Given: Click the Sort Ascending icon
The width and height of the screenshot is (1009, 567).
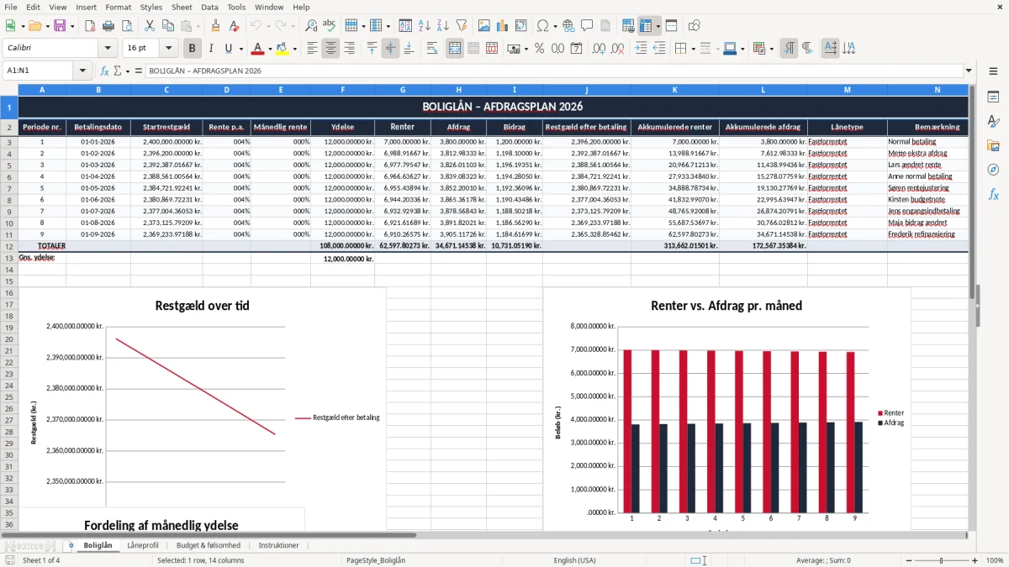Looking at the screenshot, I should [425, 26].
